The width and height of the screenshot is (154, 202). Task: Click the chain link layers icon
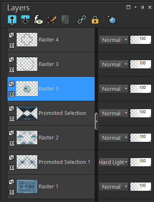pos(82,19)
